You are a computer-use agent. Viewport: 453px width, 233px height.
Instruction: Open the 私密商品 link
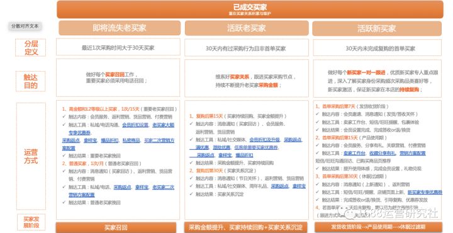click(x=131, y=140)
